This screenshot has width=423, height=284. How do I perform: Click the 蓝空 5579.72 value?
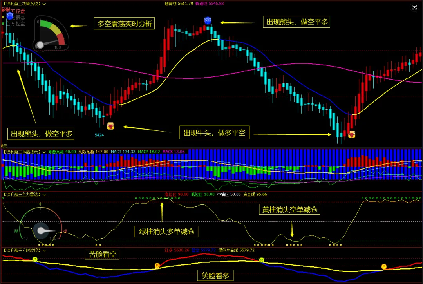pos(203,250)
